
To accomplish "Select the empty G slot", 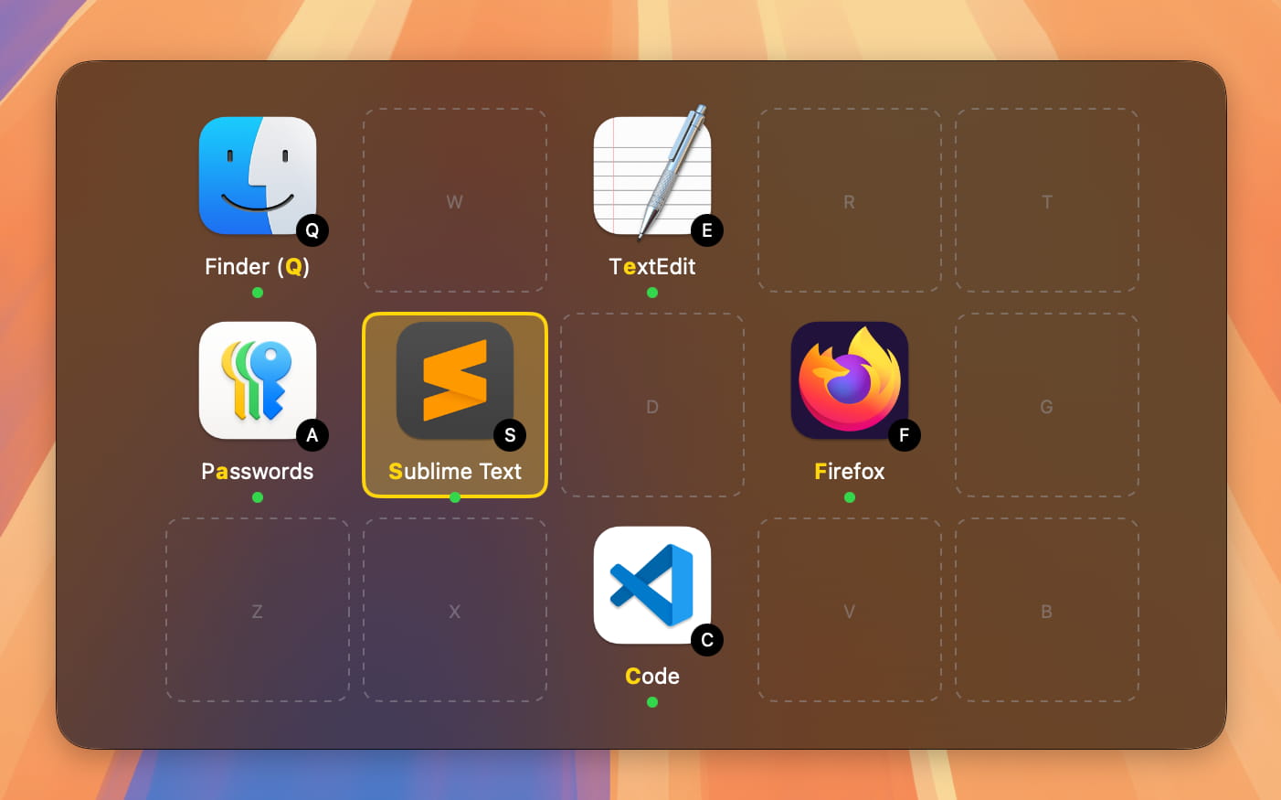I will (1046, 406).
